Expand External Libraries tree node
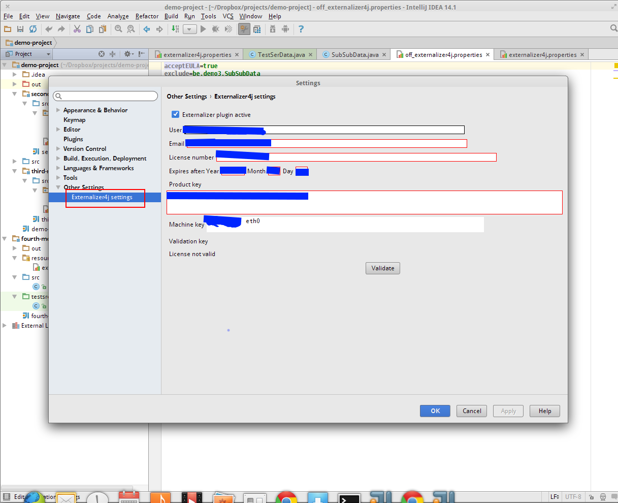The width and height of the screenshot is (618, 503). tap(5, 326)
